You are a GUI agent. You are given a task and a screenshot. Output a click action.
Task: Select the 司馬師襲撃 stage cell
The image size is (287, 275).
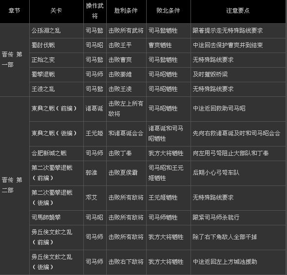(57, 218)
